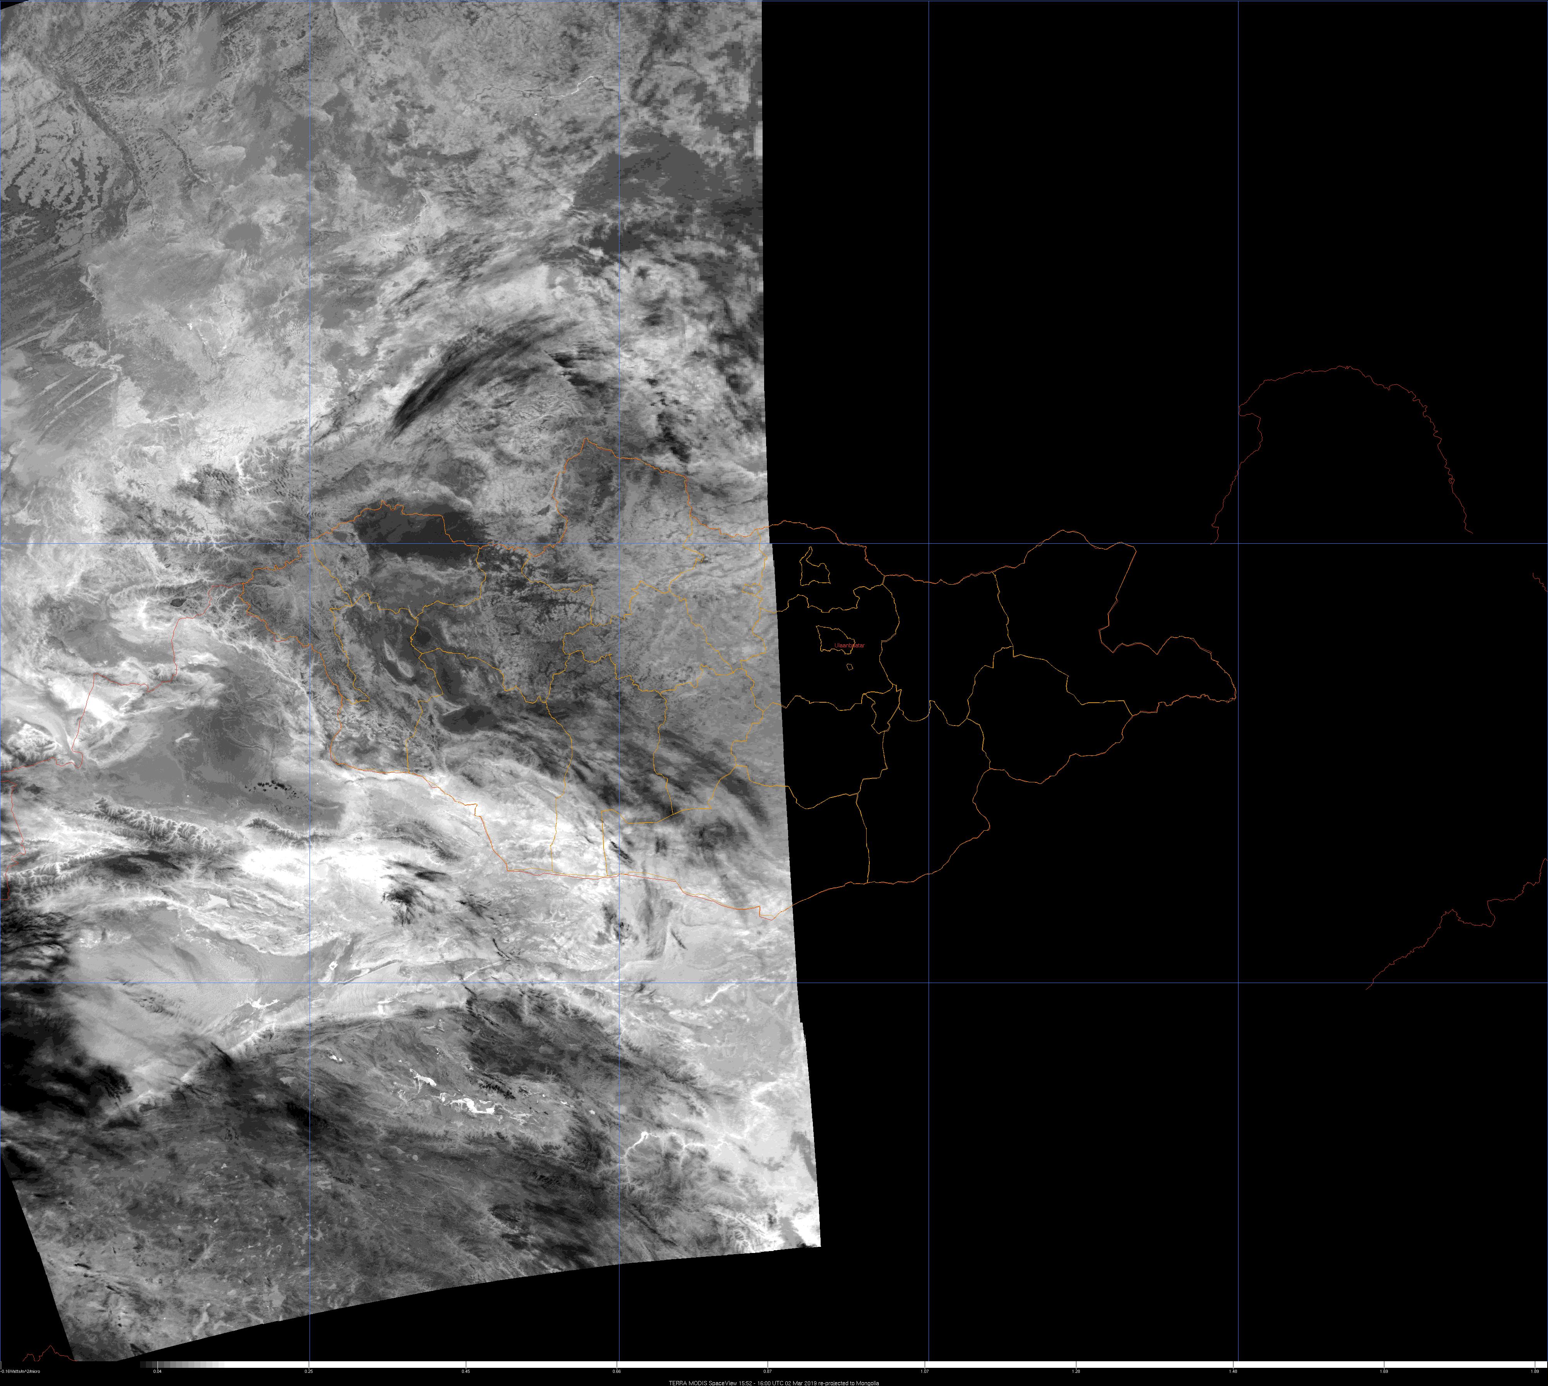Click the tiny outline just below Ulaanbaatar label

tap(850, 667)
